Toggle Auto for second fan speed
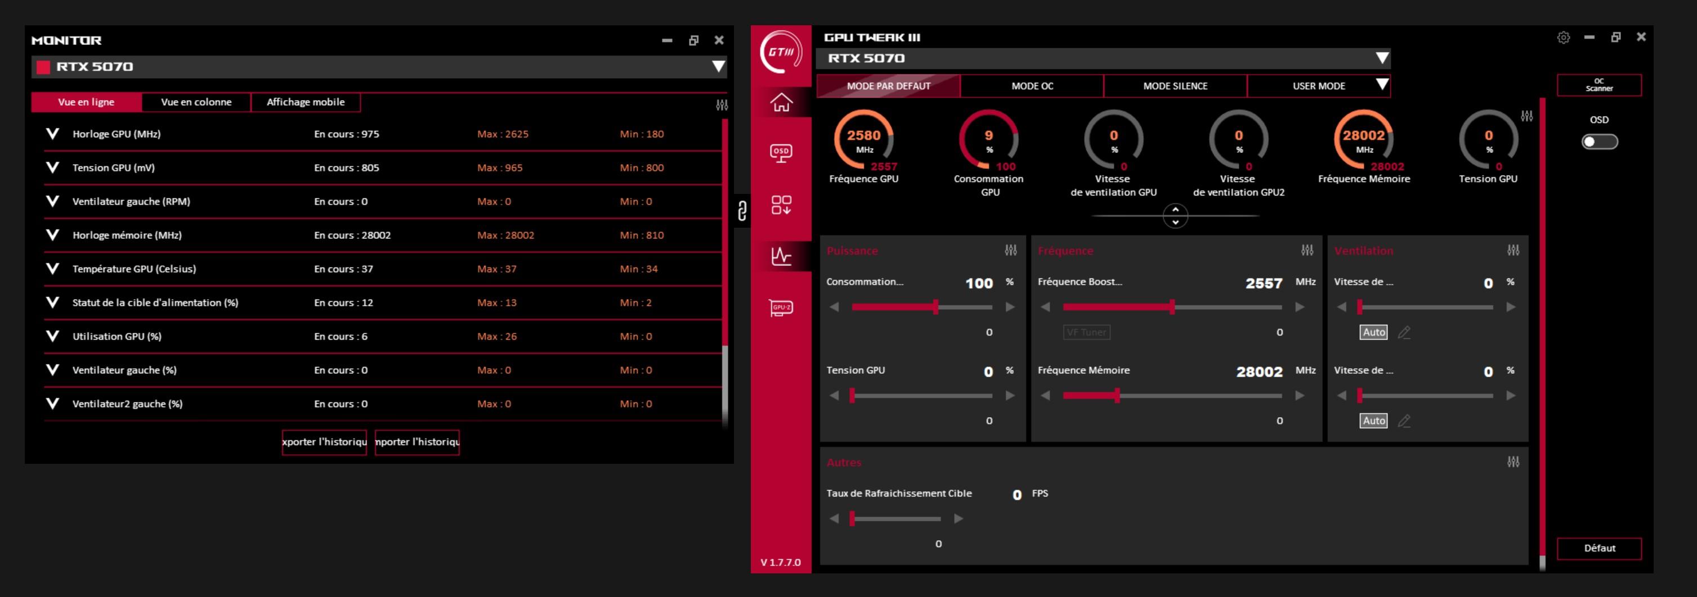The image size is (1697, 597). [1373, 420]
